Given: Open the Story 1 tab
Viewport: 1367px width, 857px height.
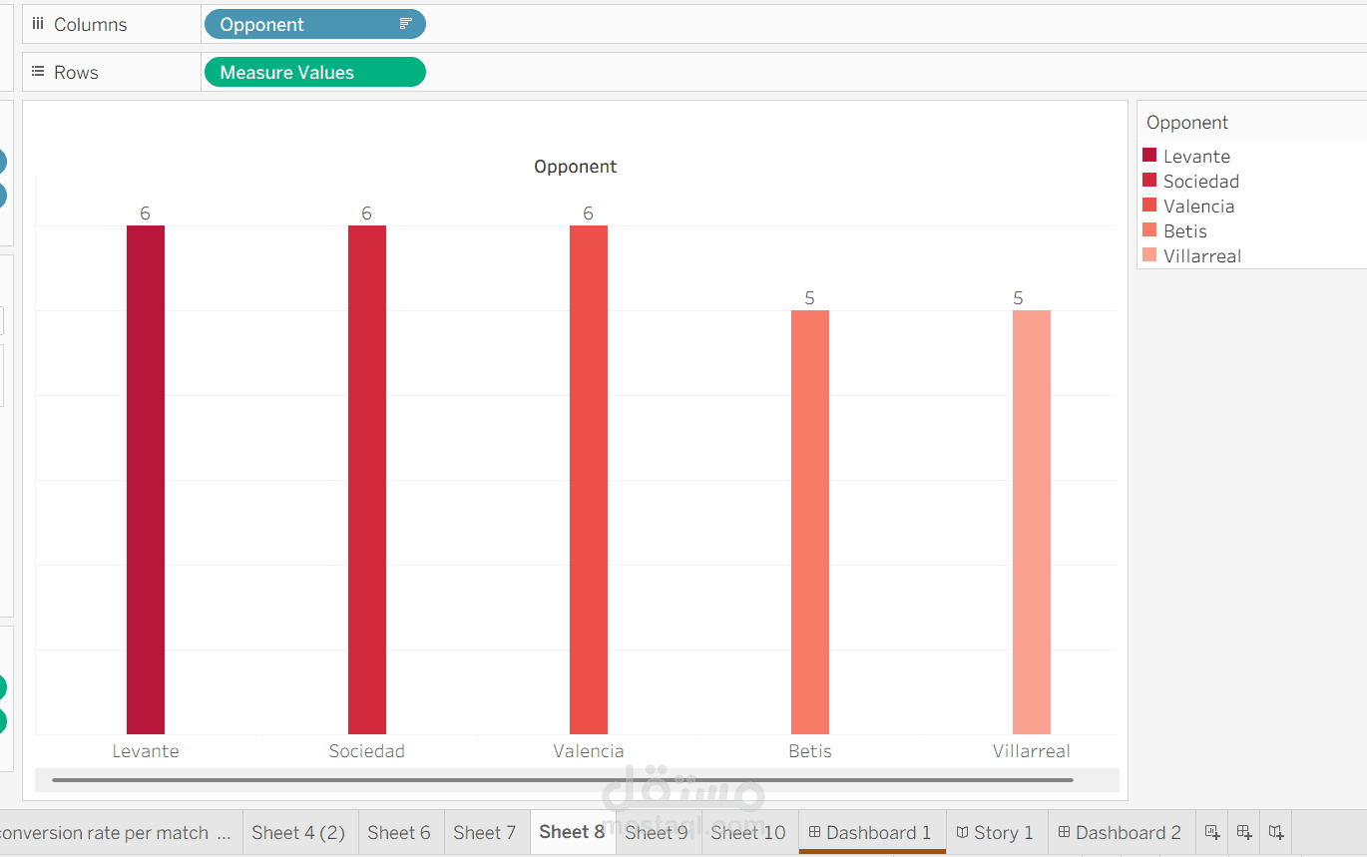Looking at the screenshot, I should pos(996,832).
